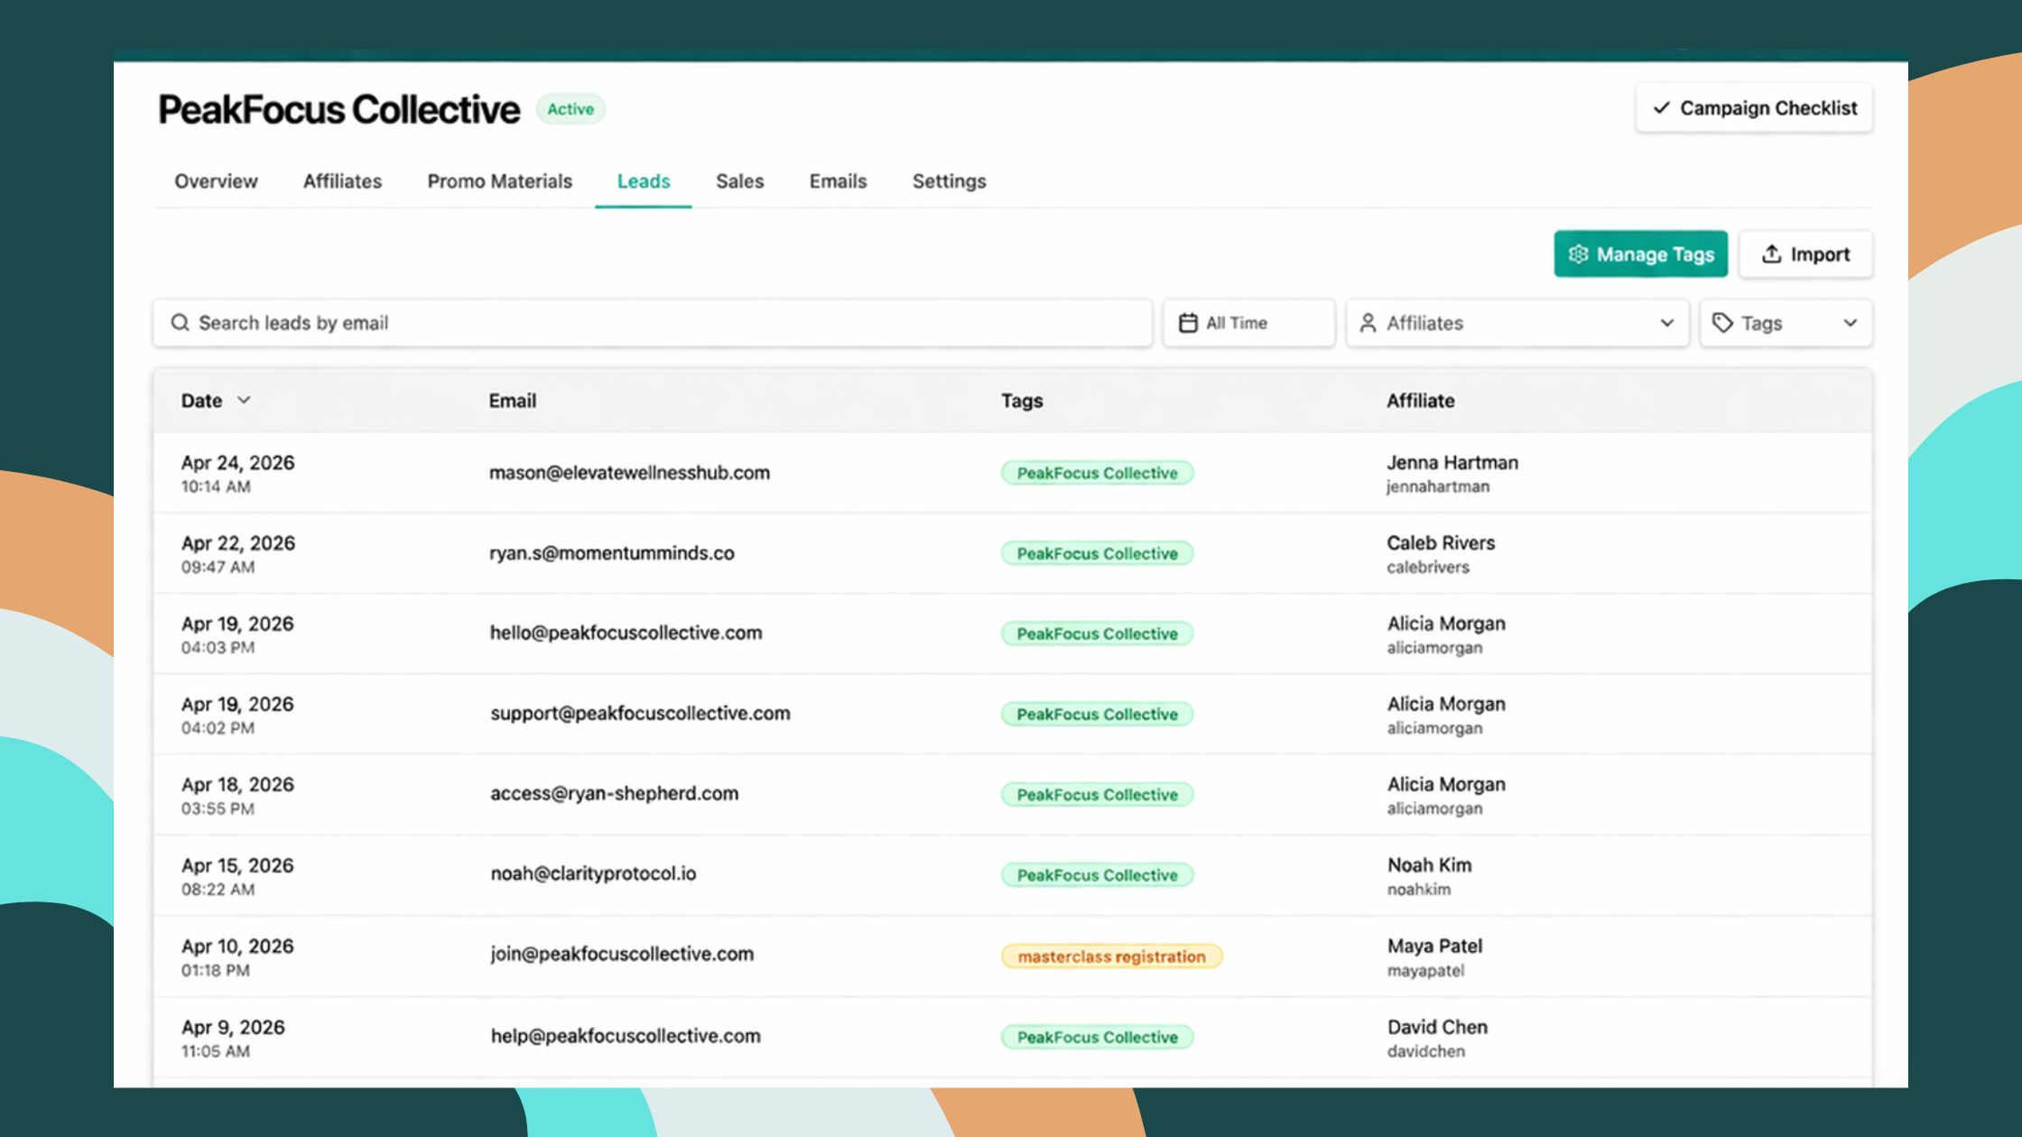
Task: Click the gear icon on Manage Tags
Action: (1578, 254)
